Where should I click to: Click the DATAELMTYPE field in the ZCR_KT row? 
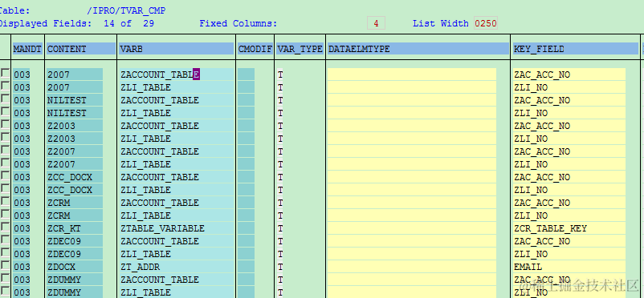click(x=412, y=228)
